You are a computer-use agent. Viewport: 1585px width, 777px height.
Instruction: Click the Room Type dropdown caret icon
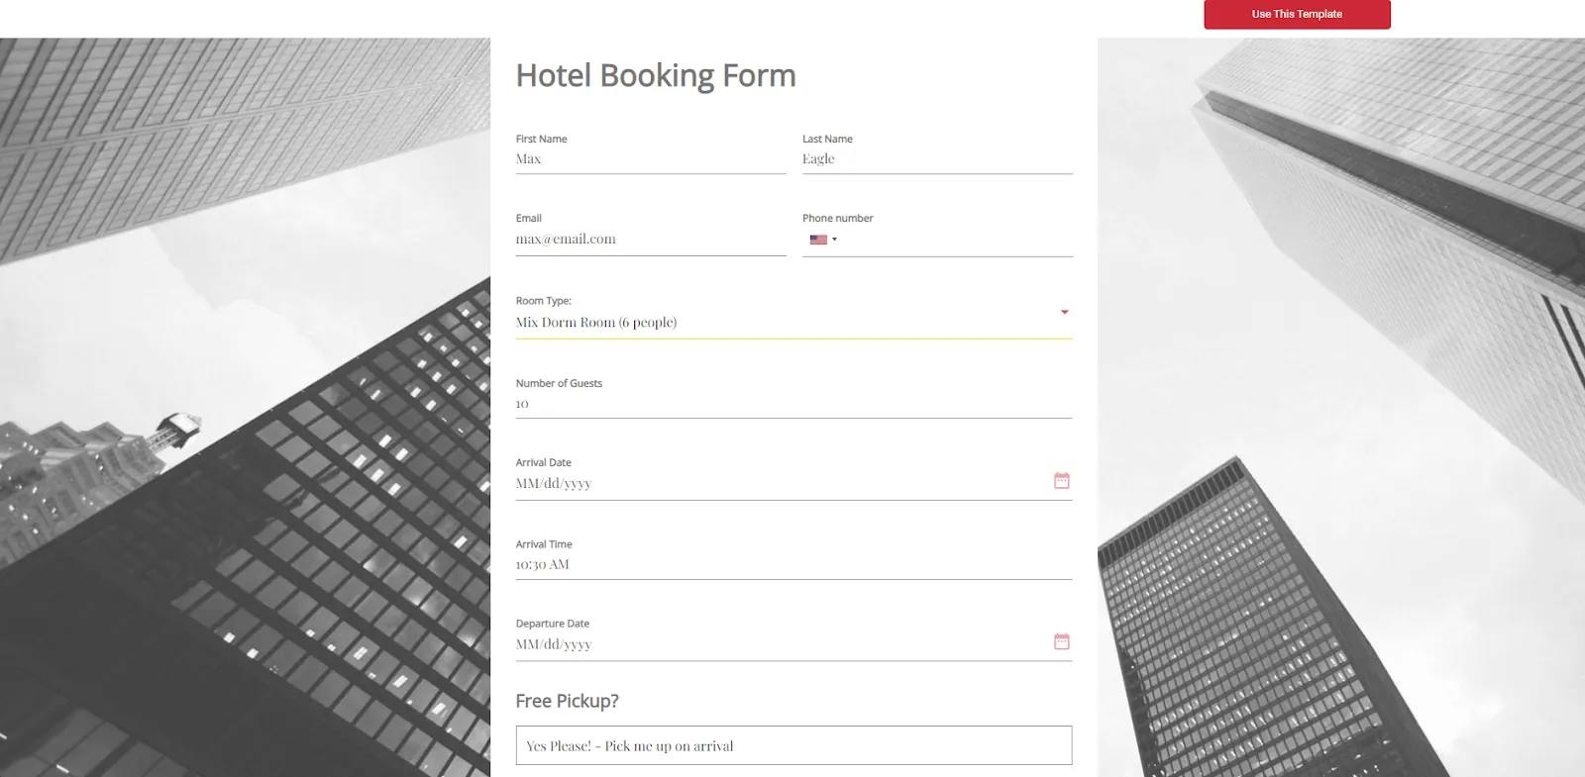(1064, 312)
